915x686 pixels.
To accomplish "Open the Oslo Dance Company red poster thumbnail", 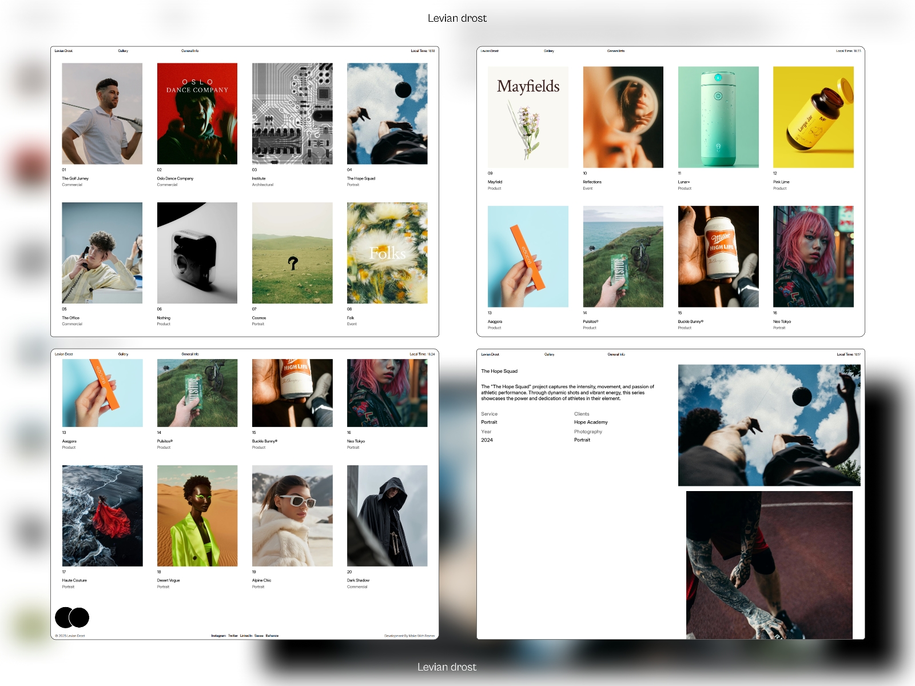I will (197, 114).
